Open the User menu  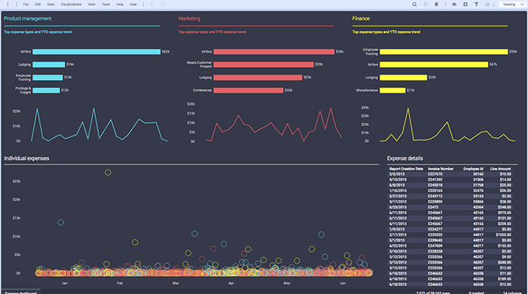coord(134,5)
